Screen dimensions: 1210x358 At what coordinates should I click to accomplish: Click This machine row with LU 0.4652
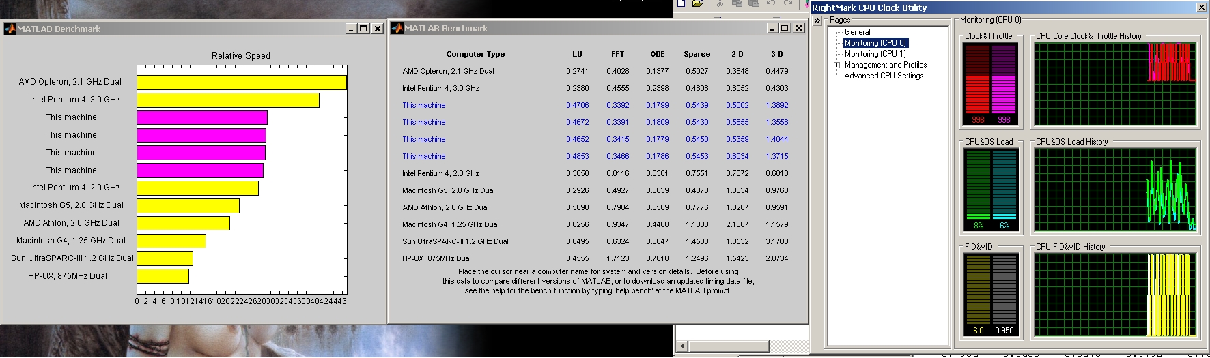point(595,139)
